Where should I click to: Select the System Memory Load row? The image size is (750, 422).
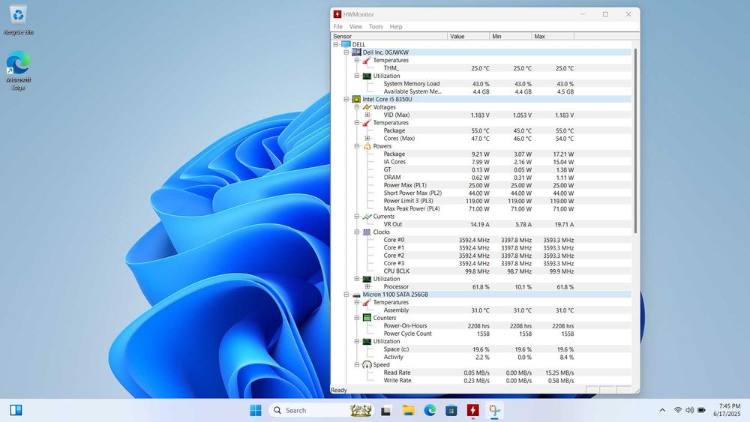[481, 84]
